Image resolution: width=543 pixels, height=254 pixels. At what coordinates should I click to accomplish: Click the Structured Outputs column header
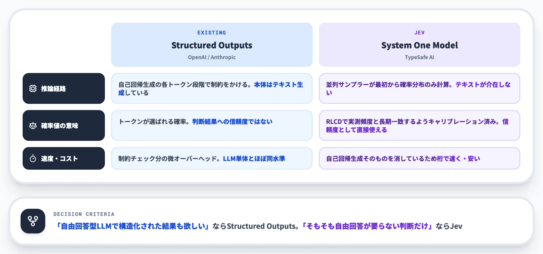click(x=212, y=45)
